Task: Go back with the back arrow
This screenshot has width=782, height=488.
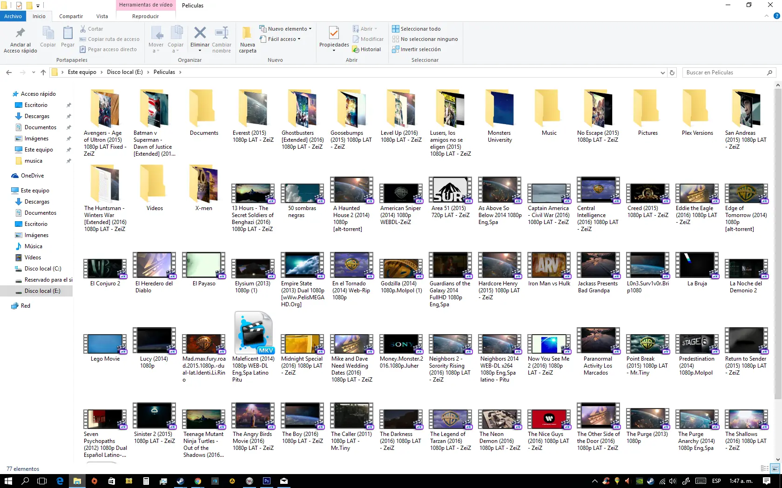Action: point(9,73)
